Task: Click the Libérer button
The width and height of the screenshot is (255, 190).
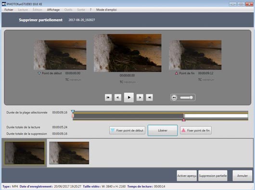Action: [163, 130]
